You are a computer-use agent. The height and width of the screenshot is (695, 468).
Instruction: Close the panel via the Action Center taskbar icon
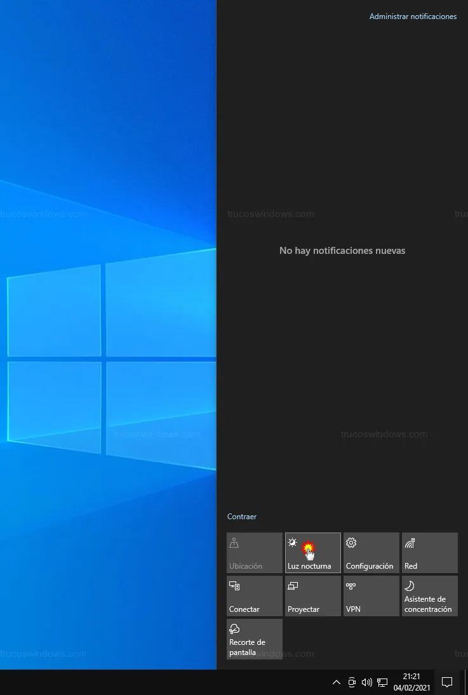447,682
